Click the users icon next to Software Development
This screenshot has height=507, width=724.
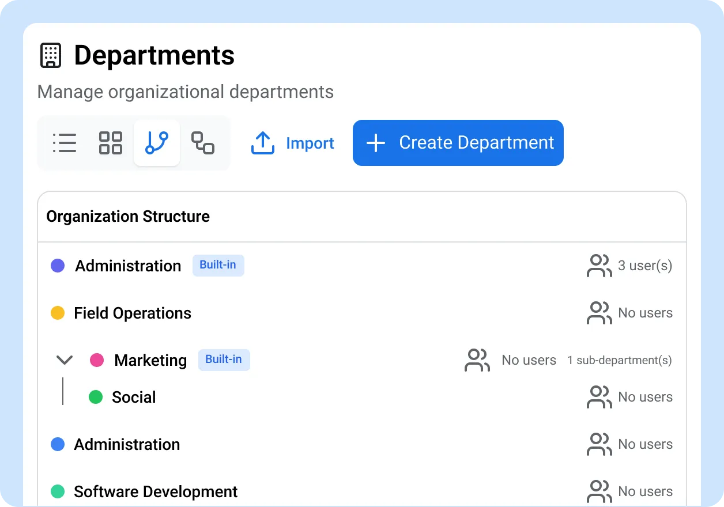(x=599, y=491)
